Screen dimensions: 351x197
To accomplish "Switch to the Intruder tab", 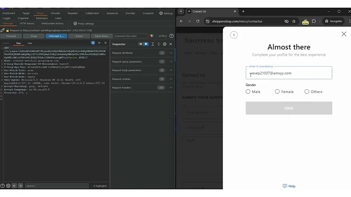I will point(55,13).
